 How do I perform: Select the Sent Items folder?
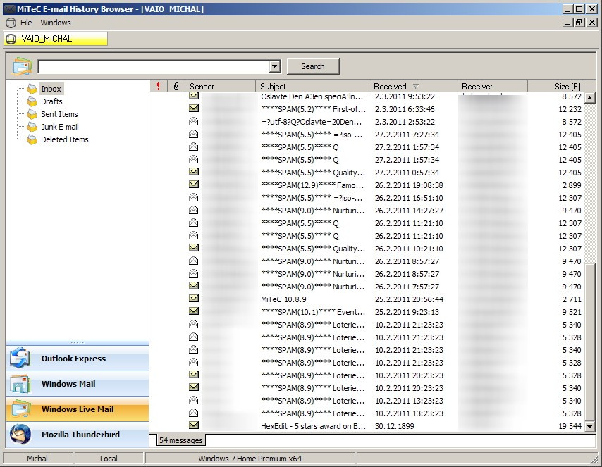point(59,114)
